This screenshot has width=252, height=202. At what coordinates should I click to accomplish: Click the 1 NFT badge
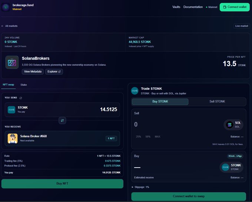[x=111, y=139]
